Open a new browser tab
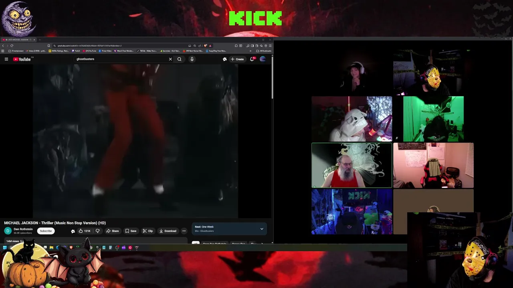513x288 pixels. (40, 40)
